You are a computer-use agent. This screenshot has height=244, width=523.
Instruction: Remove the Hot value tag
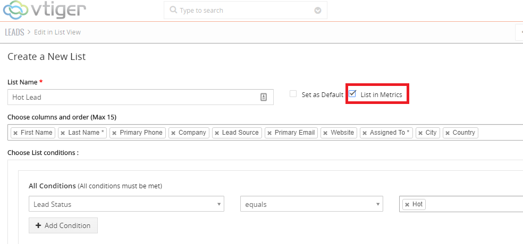(407, 204)
